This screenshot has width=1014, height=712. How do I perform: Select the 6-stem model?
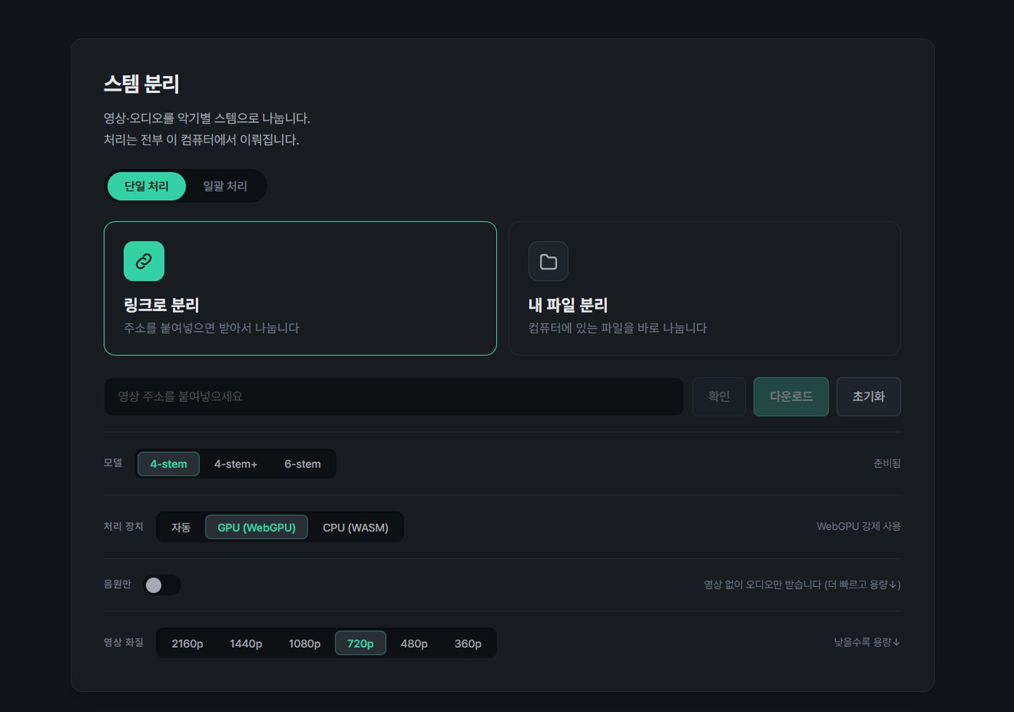coord(302,464)
